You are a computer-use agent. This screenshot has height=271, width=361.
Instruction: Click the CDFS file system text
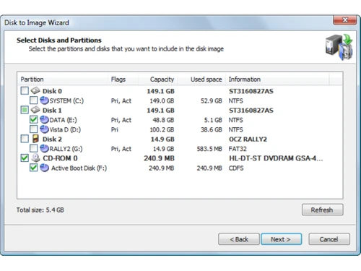point(236,168)
